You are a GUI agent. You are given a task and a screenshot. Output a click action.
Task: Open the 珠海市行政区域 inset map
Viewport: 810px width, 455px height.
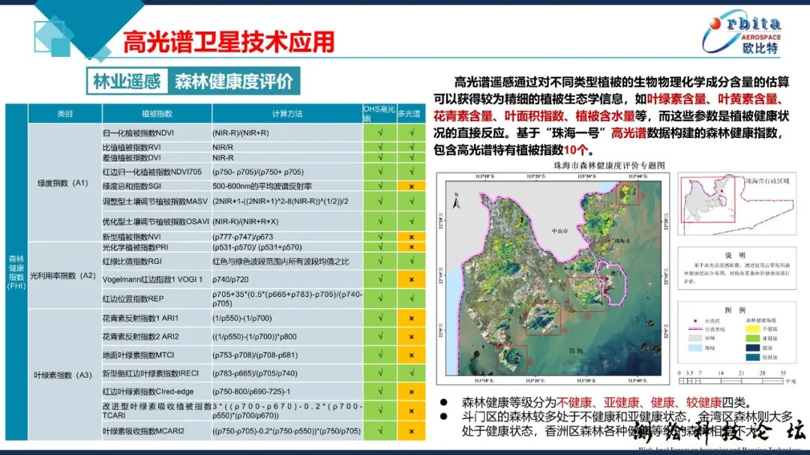[x=736, y=203]
